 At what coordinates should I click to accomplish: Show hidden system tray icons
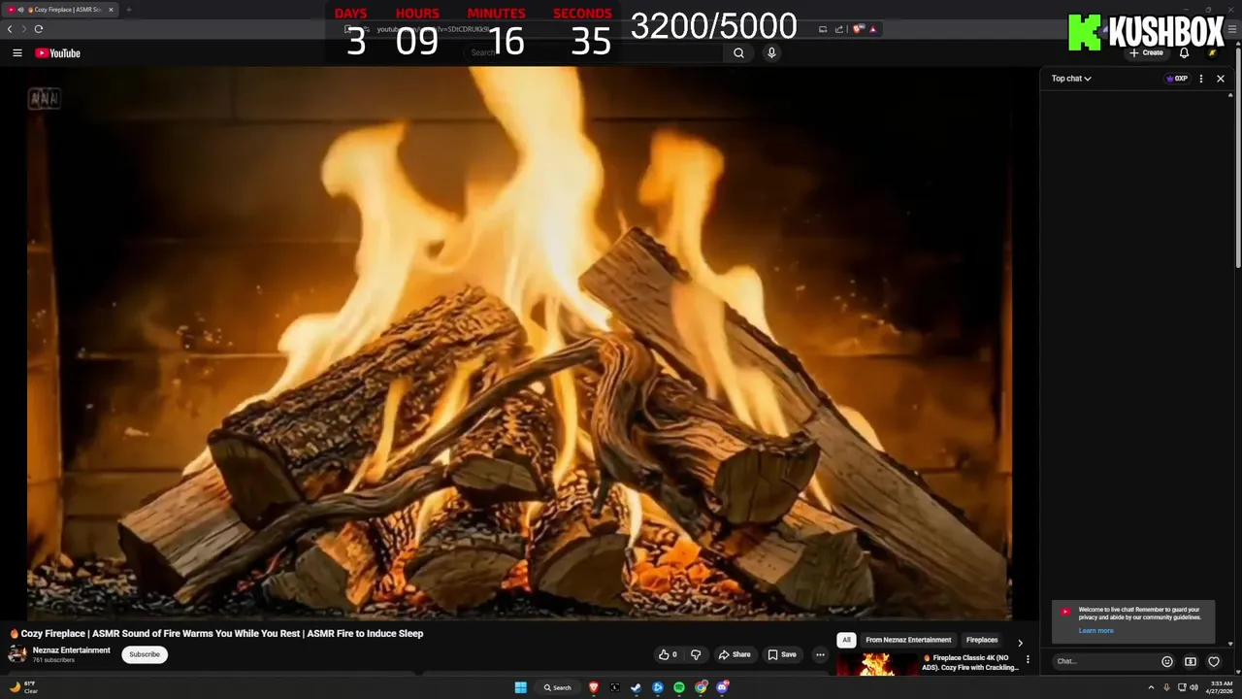pos(1152,687)
